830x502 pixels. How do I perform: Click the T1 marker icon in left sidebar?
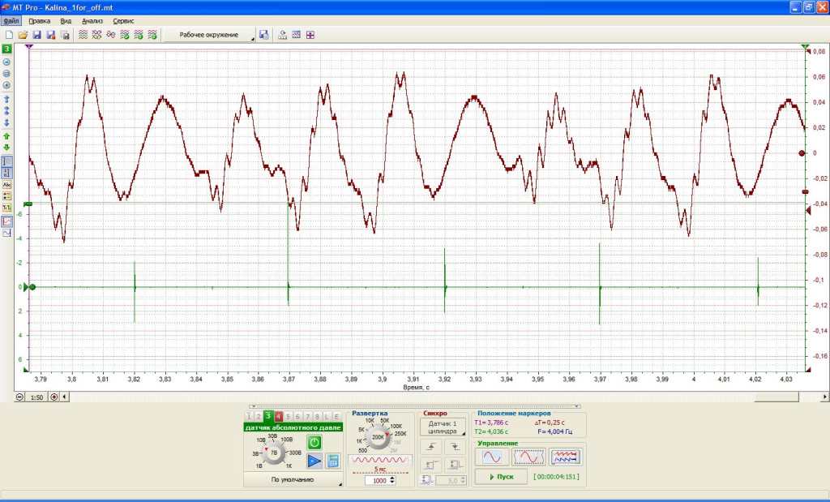pos(6,208)
